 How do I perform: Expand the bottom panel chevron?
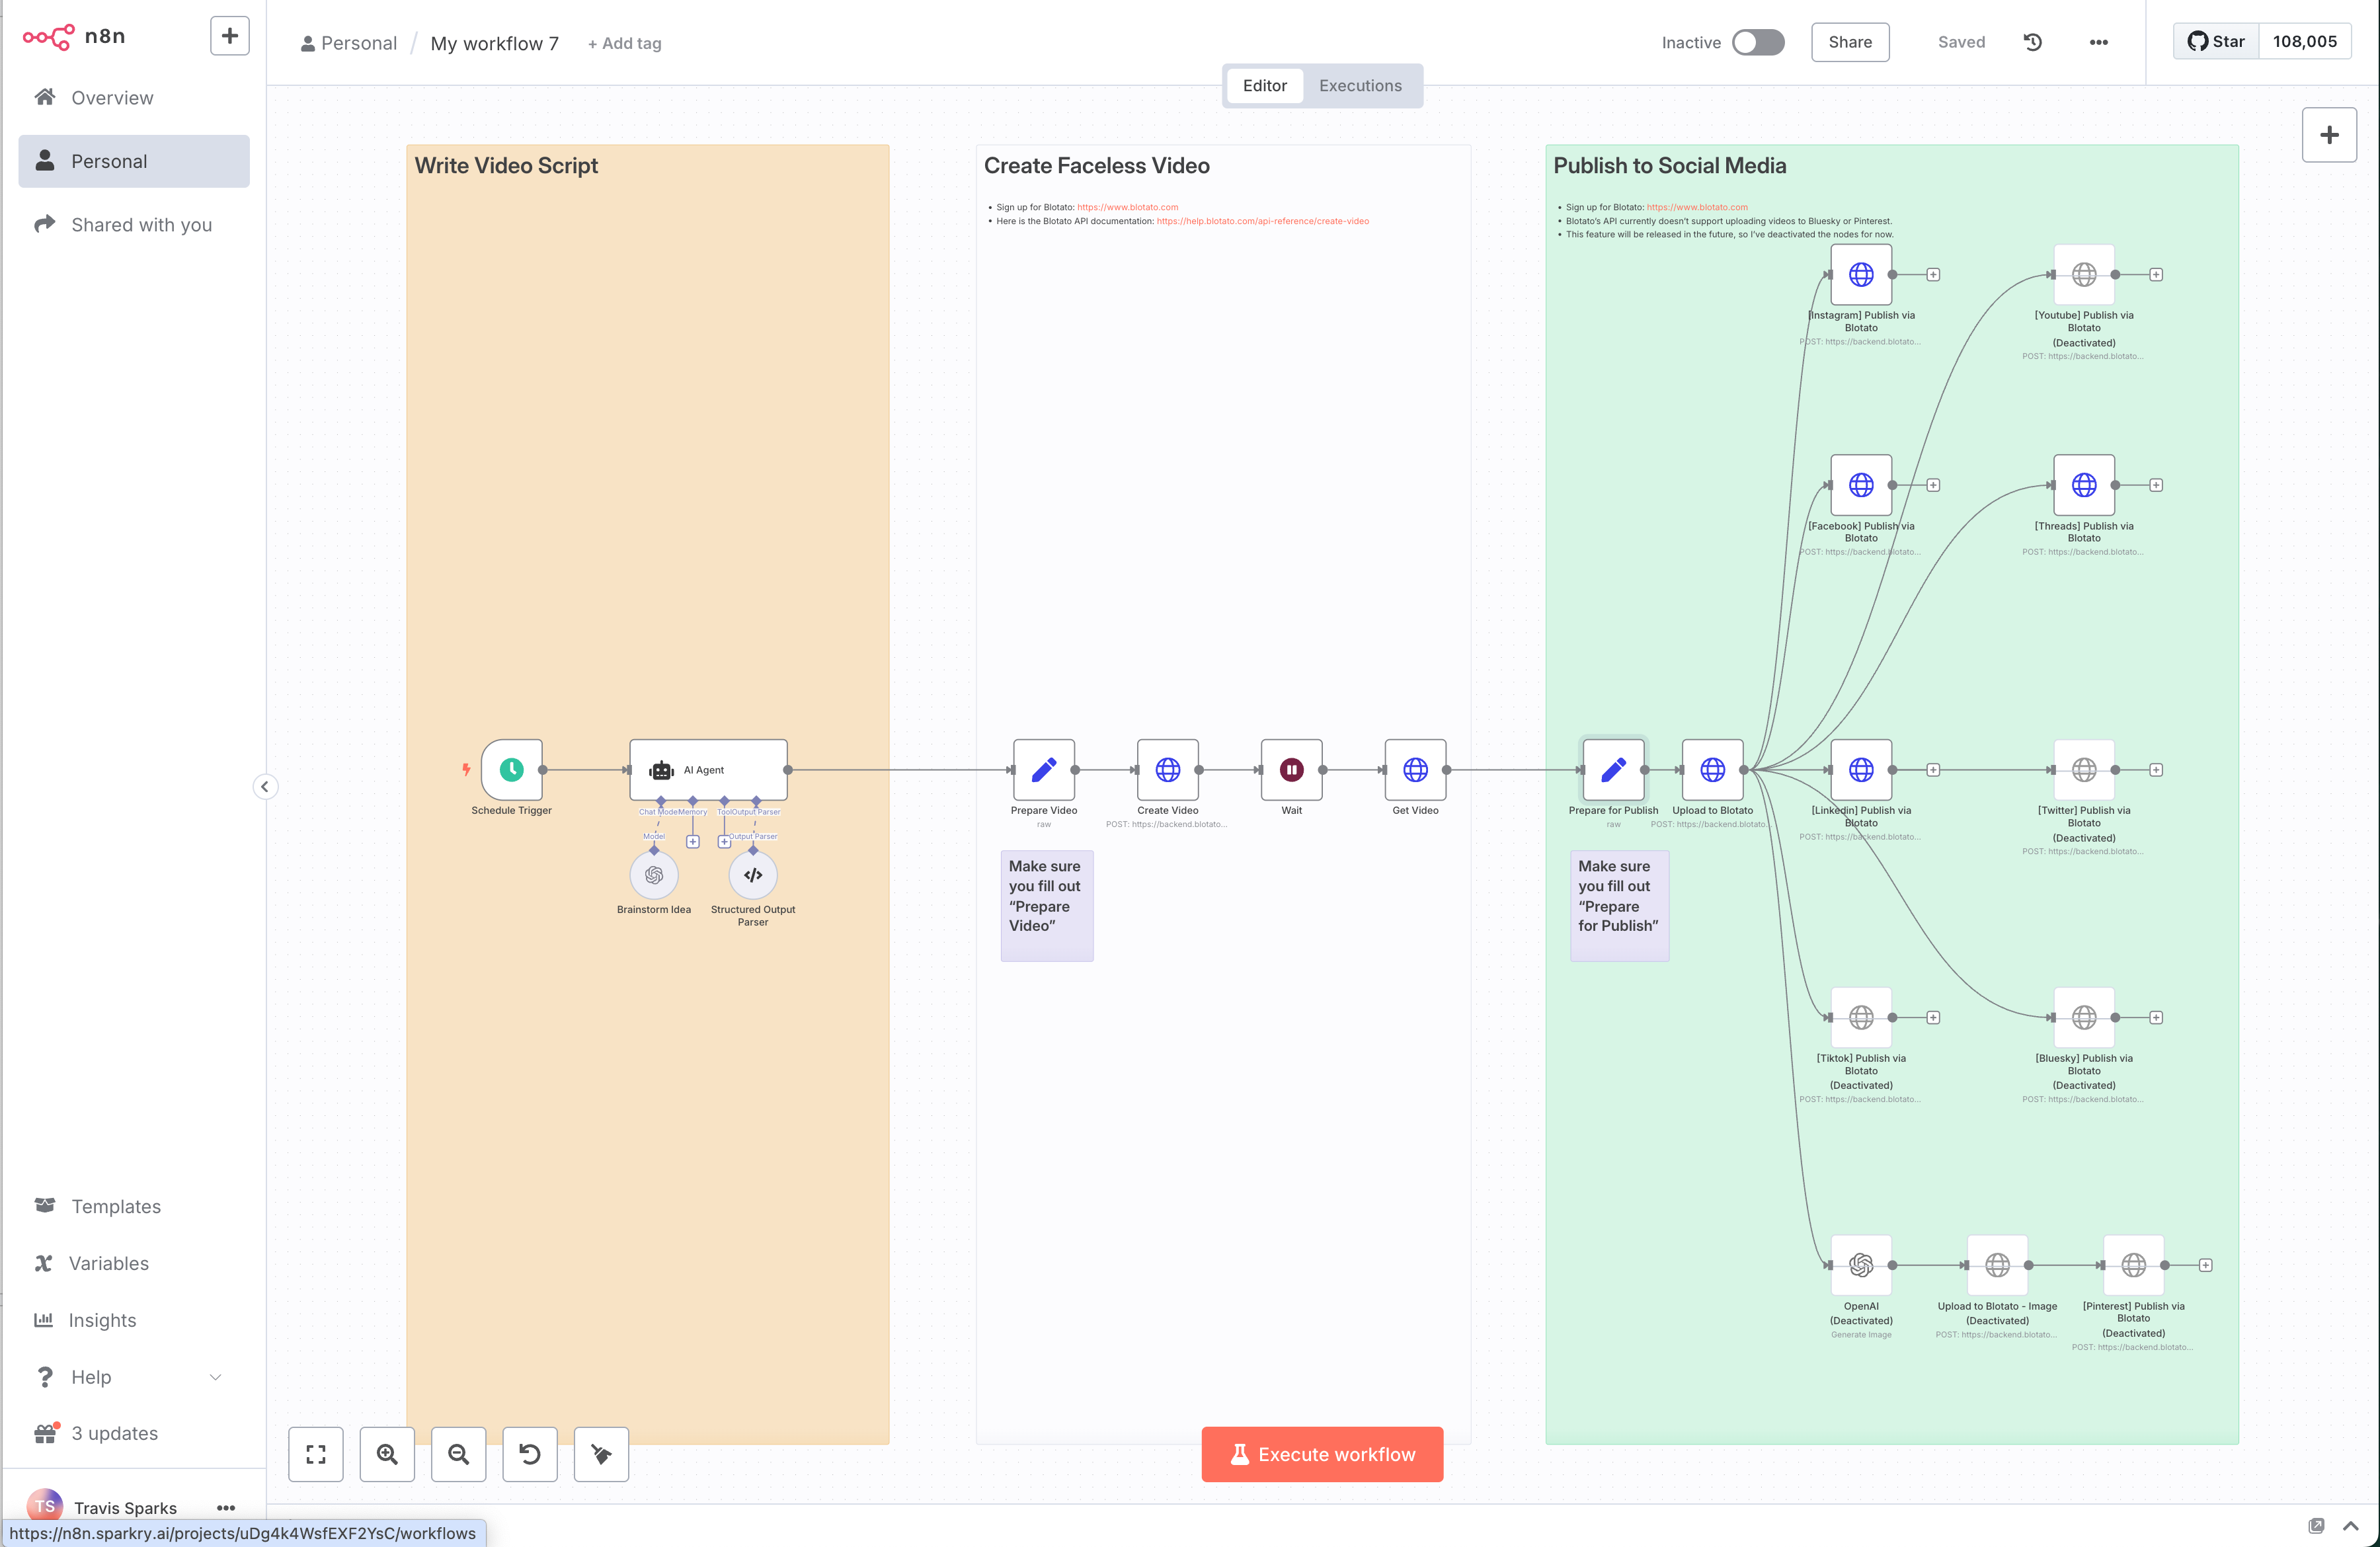tap(2351, 1525)
